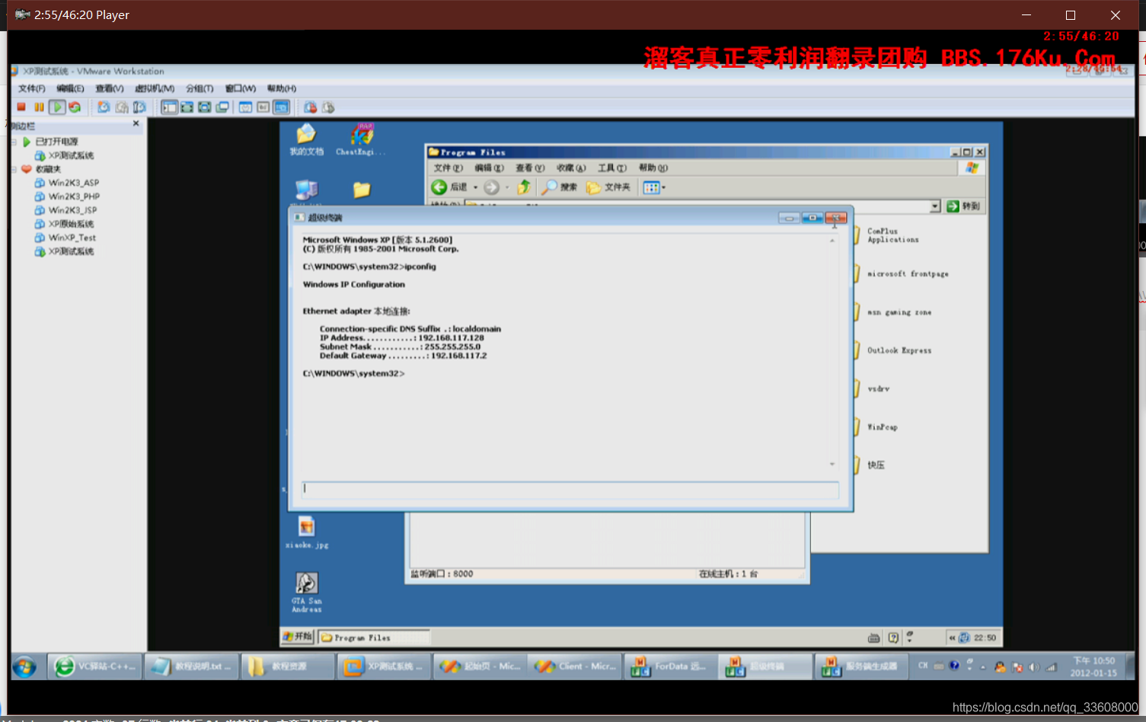Click the reset VM icon in VMware toolbar
Viewport: 1146px width, 722px height.
point(75,107)
